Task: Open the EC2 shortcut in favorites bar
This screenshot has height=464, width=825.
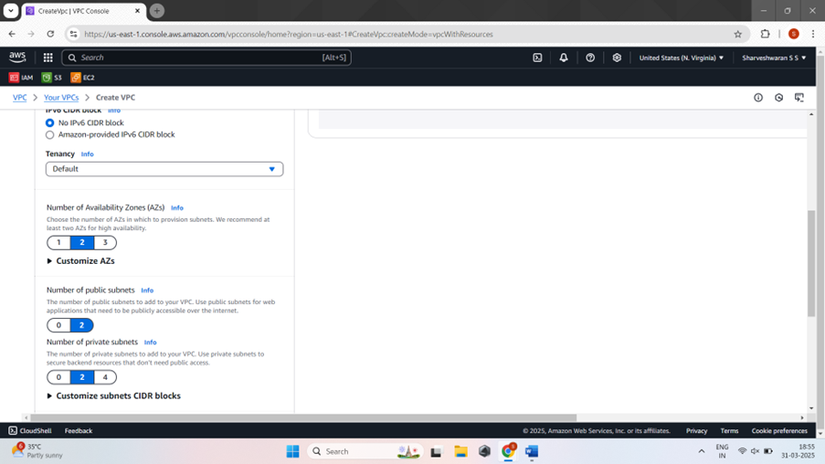Action: pyautogui.click(x=82, y=78)
